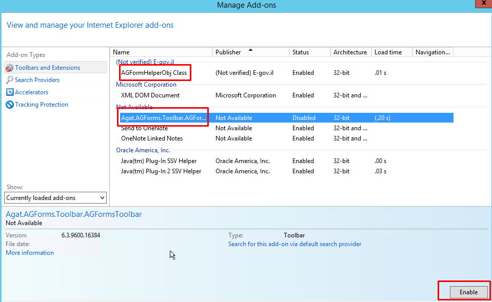Image resolution: width=492 pixels, height=302 pixels.
Task: Select Toolbars and Extensions add-on type
Action: click(55, 68)
